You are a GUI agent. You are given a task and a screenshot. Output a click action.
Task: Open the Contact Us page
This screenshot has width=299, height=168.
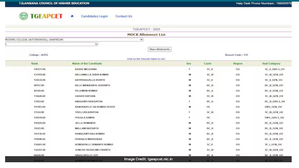pyautogui.click(x=123, y=16)
